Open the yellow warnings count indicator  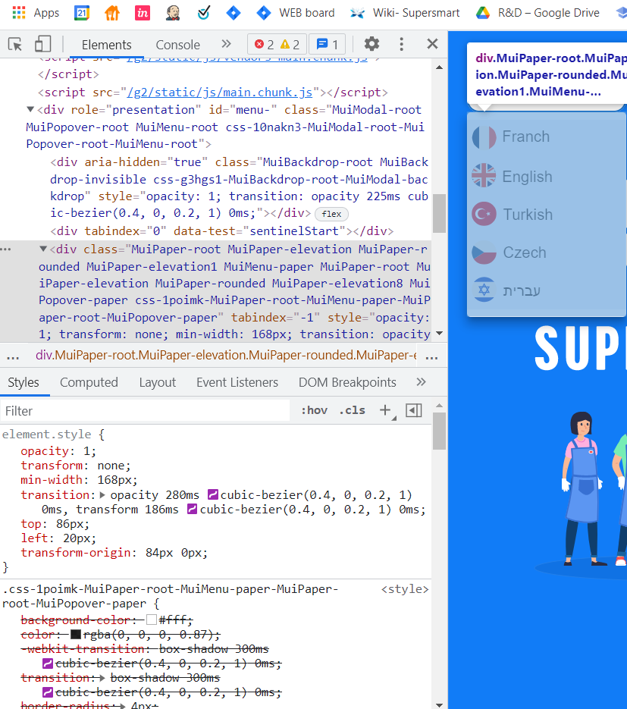click(x=290, y=44)
